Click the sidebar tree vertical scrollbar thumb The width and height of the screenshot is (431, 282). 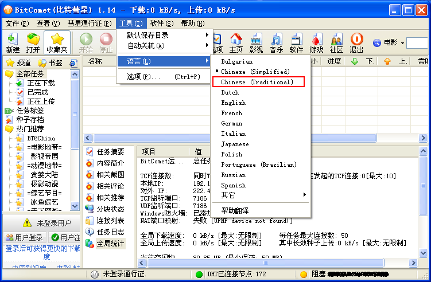(75, 114)
